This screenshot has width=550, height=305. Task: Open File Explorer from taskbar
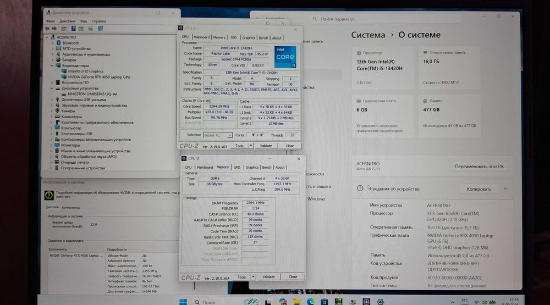(297, 302)
